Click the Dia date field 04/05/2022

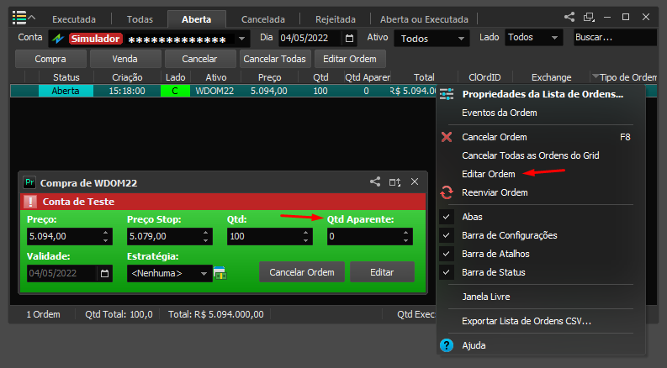[x=310, y=39]
